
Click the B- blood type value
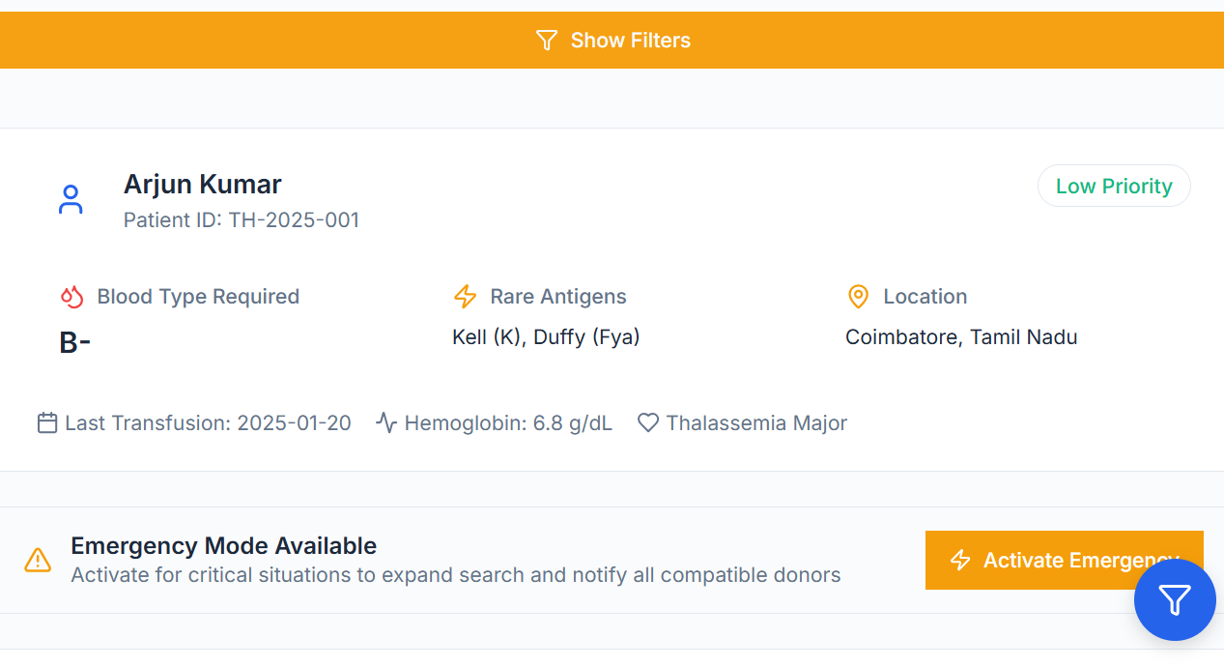click(75, 342)
